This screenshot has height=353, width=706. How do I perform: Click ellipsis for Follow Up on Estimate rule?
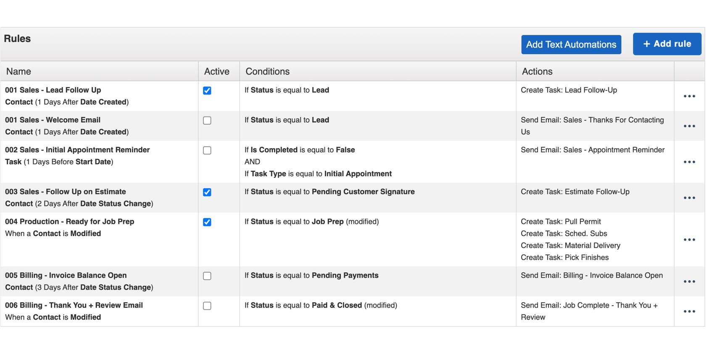(689, 198)
